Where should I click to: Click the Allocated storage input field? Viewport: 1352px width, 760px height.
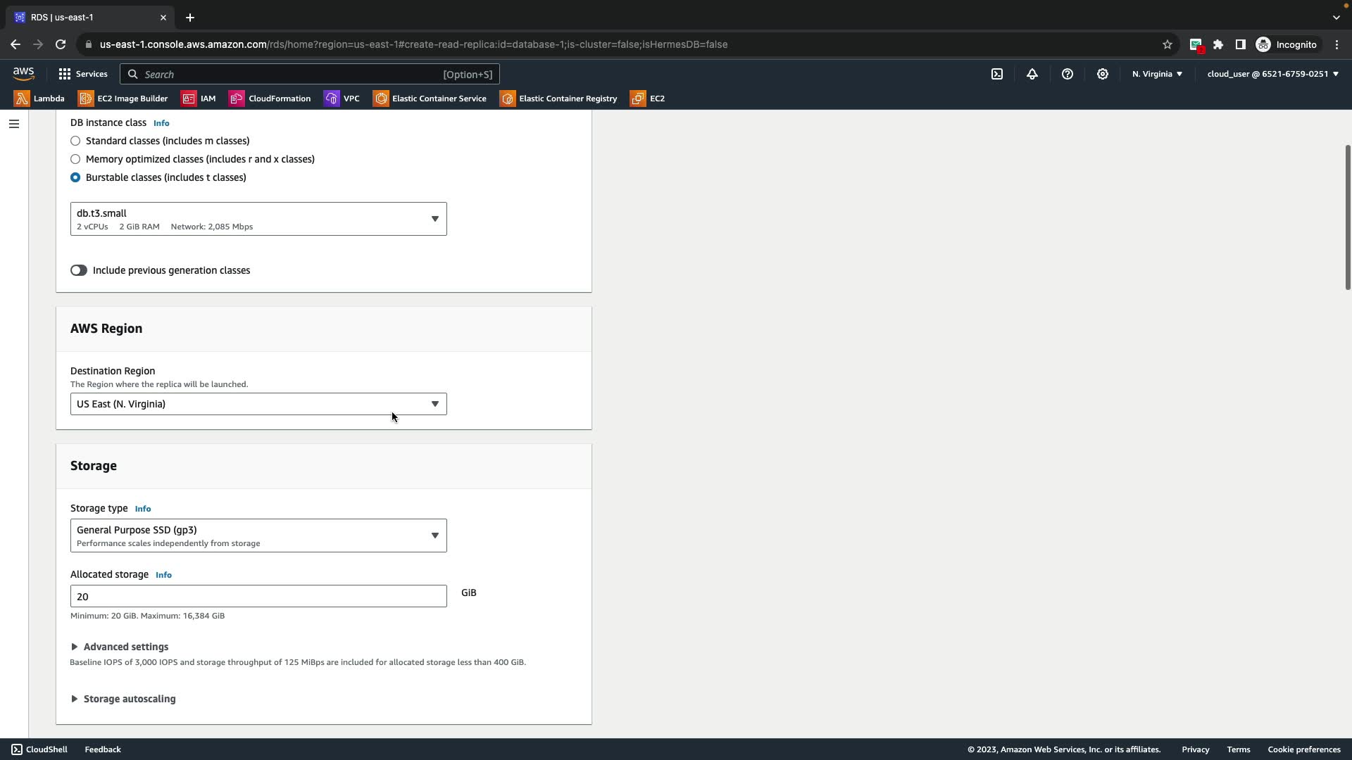[258, 596]
